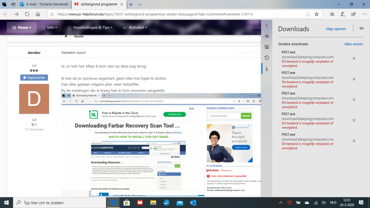Open dordev's profile from the username
The image size is (370, 208).
pos(34,52)
